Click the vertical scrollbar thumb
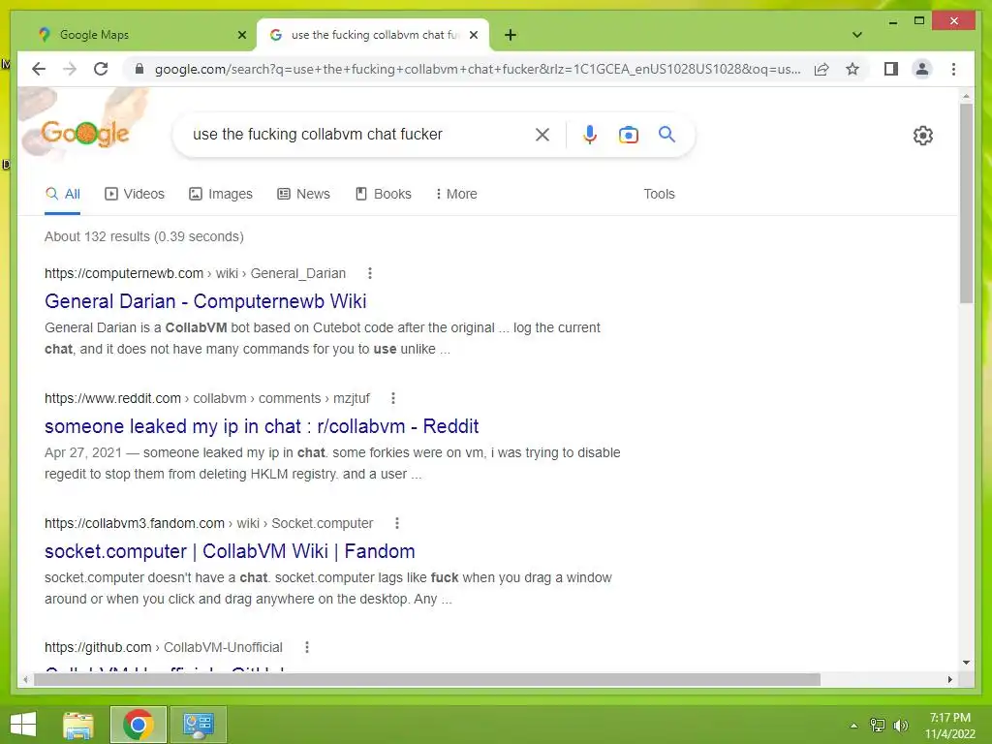This screenshot has width=992, height=744. click(966, 202)
